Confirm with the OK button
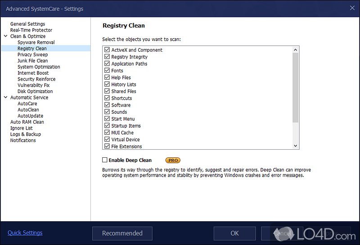Viewport: 360px width, 245px height. pos(234,233)
